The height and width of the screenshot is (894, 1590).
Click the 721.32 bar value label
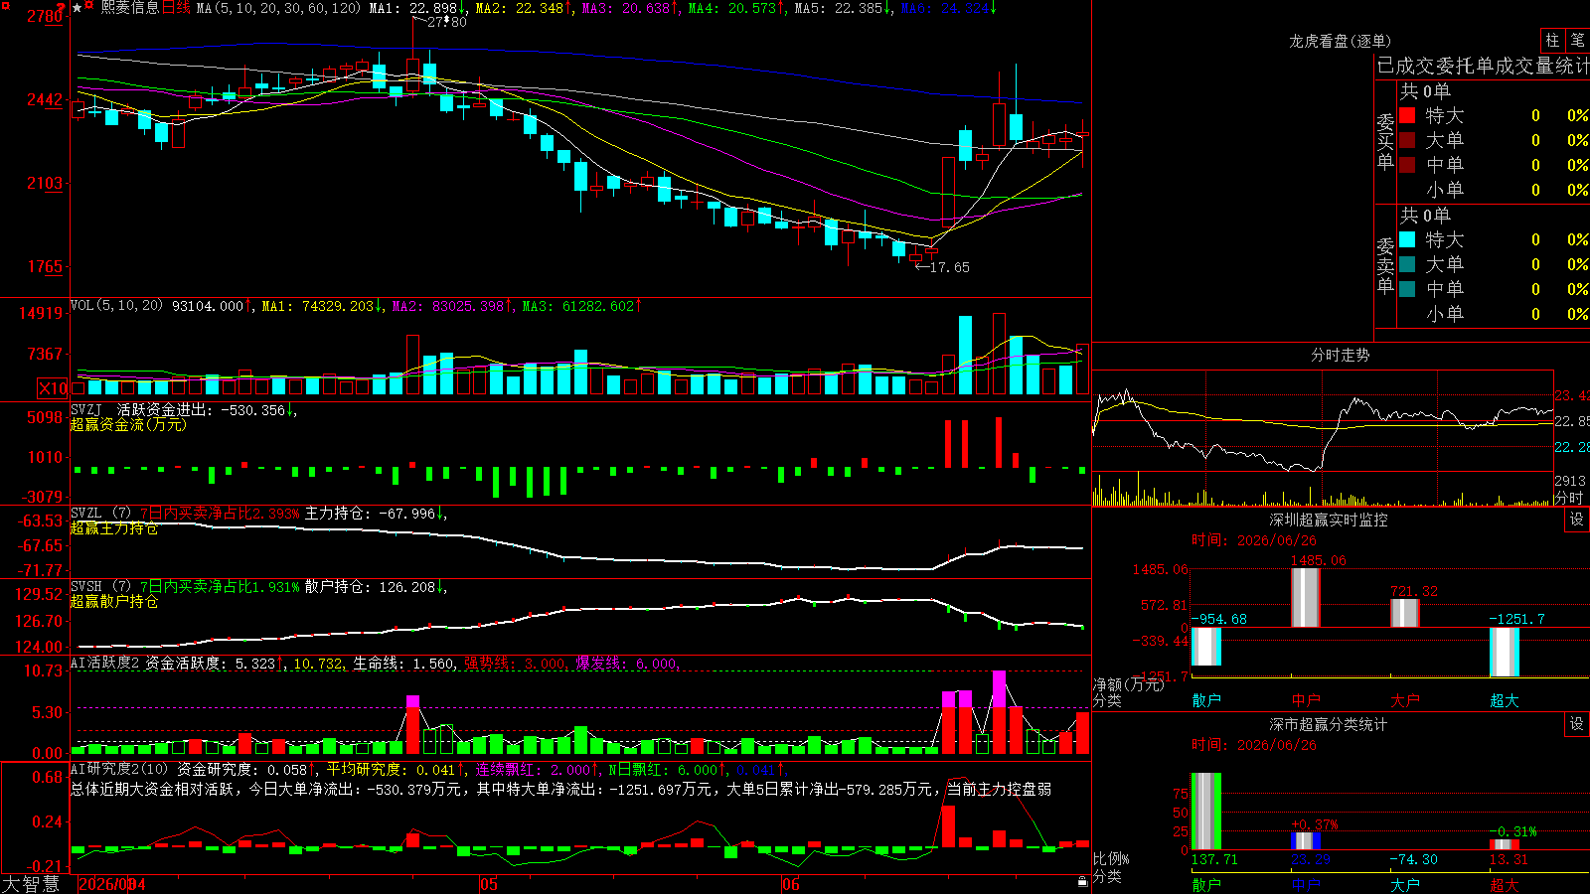click(x=1414, y=591)
